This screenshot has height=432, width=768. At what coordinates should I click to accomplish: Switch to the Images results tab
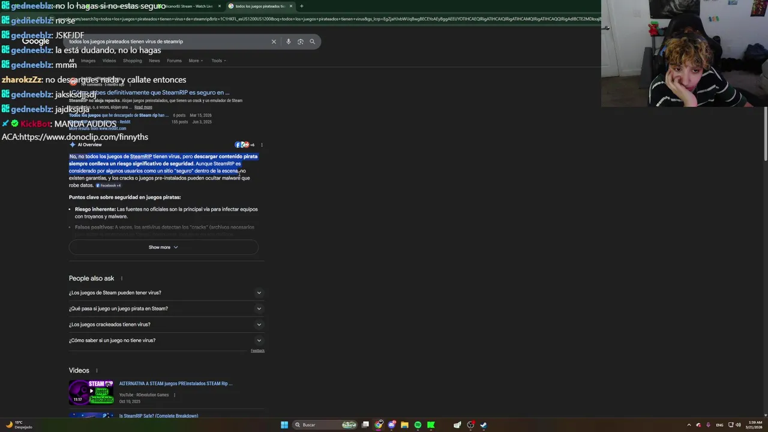coord(88,61)
